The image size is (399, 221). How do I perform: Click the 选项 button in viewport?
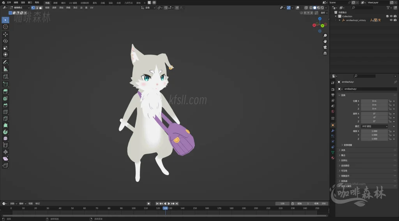point(324,13)
